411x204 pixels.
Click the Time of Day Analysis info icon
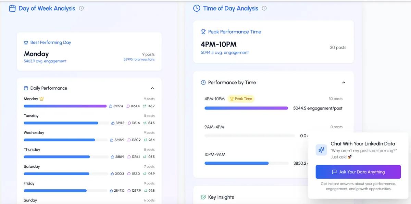click(264, 8)
